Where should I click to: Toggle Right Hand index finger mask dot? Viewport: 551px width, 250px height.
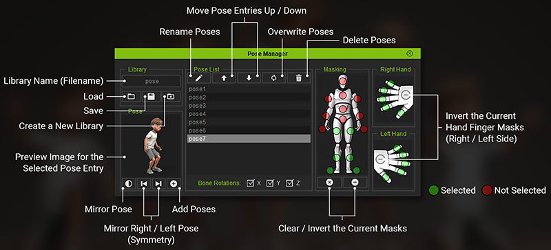386,107
